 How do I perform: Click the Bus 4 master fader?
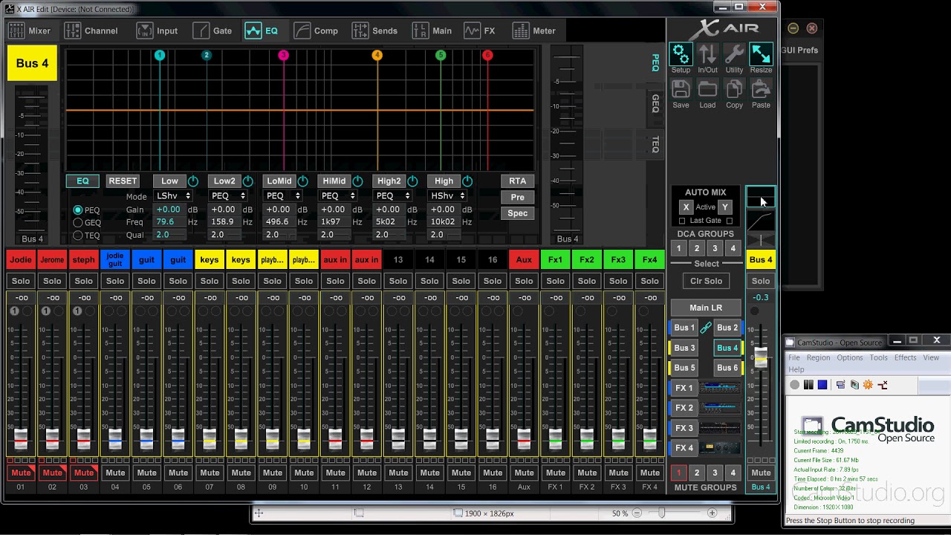(x=761, y=357)
